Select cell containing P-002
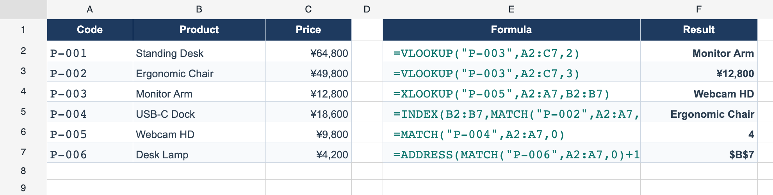The width and height of the screenshot is (773, 195). pyautogui.click(x=90, y=71)
